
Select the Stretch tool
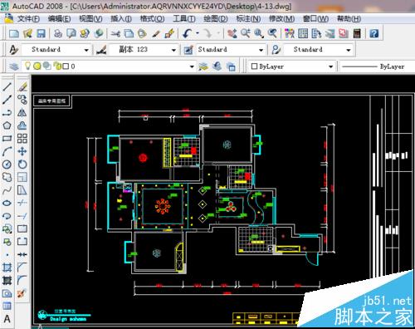point(22,190)
